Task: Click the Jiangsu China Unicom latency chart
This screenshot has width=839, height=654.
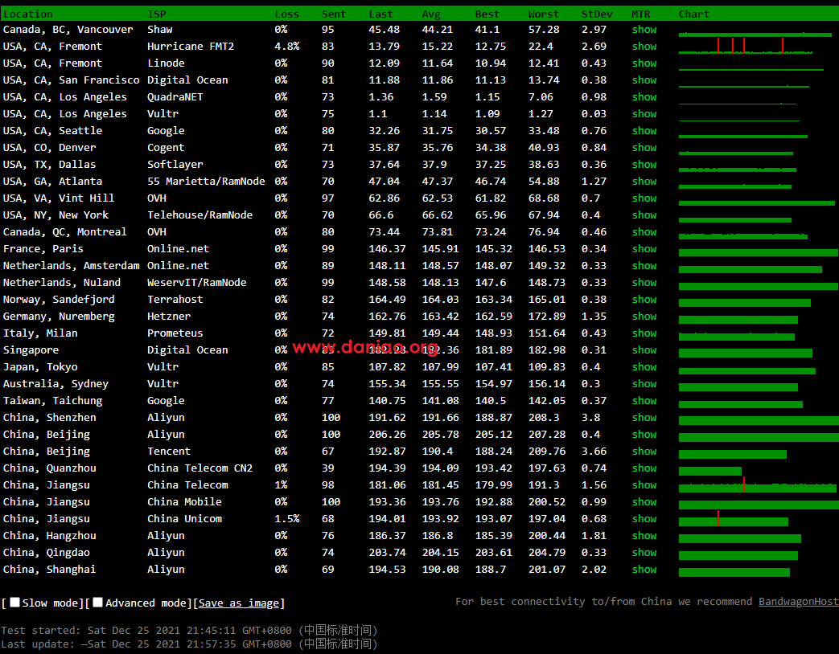Action: [x=734, y=519]
